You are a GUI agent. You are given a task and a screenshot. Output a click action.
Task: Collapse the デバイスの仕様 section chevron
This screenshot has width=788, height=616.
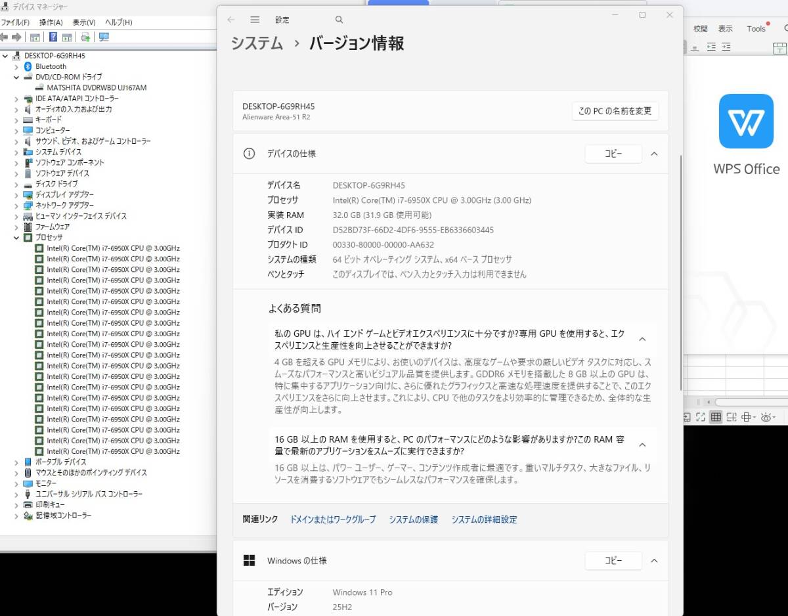coord(654,153)
